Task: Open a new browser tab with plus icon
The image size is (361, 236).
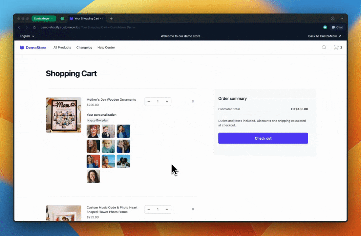Action: pos(112,19)
